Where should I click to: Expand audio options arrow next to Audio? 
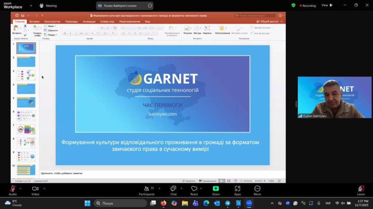(20, 188)
